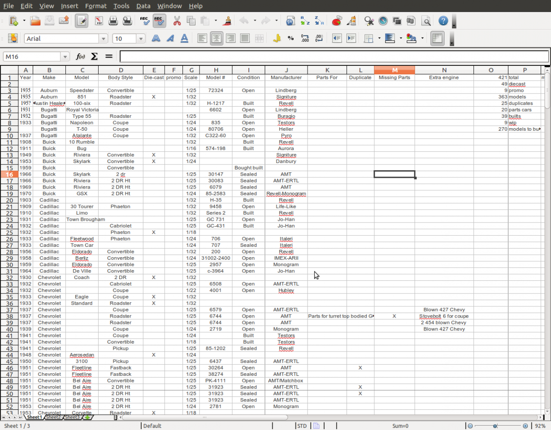
Task: Apply Percent number format
Action: (x=291, y=39)
